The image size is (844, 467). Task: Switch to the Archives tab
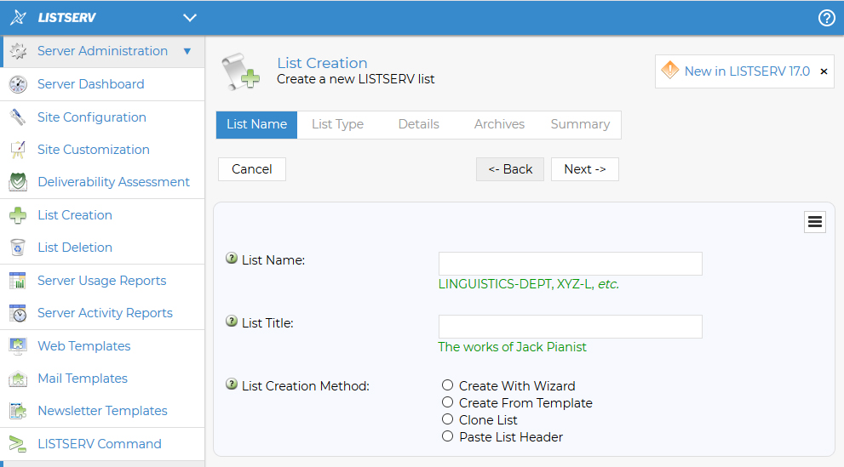pos(499,125)
